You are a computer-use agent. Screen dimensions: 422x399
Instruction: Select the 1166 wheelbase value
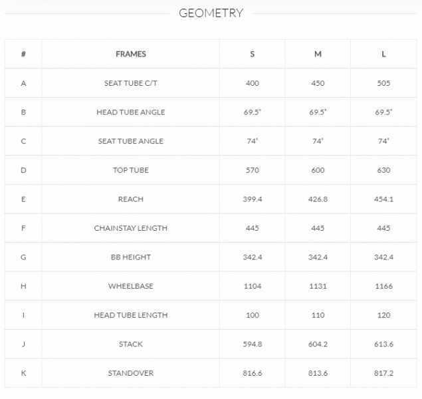pos(383,286)
